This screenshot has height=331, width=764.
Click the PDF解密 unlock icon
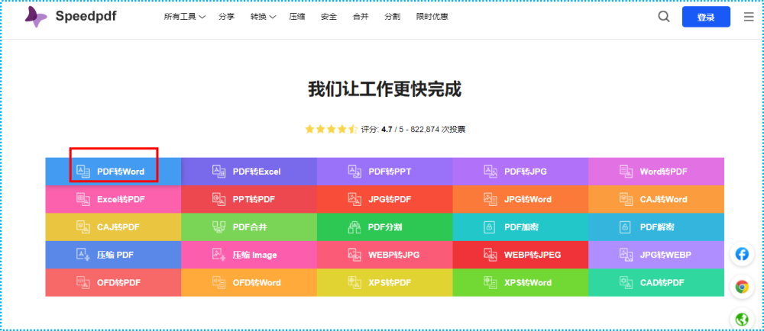point(625,227)
